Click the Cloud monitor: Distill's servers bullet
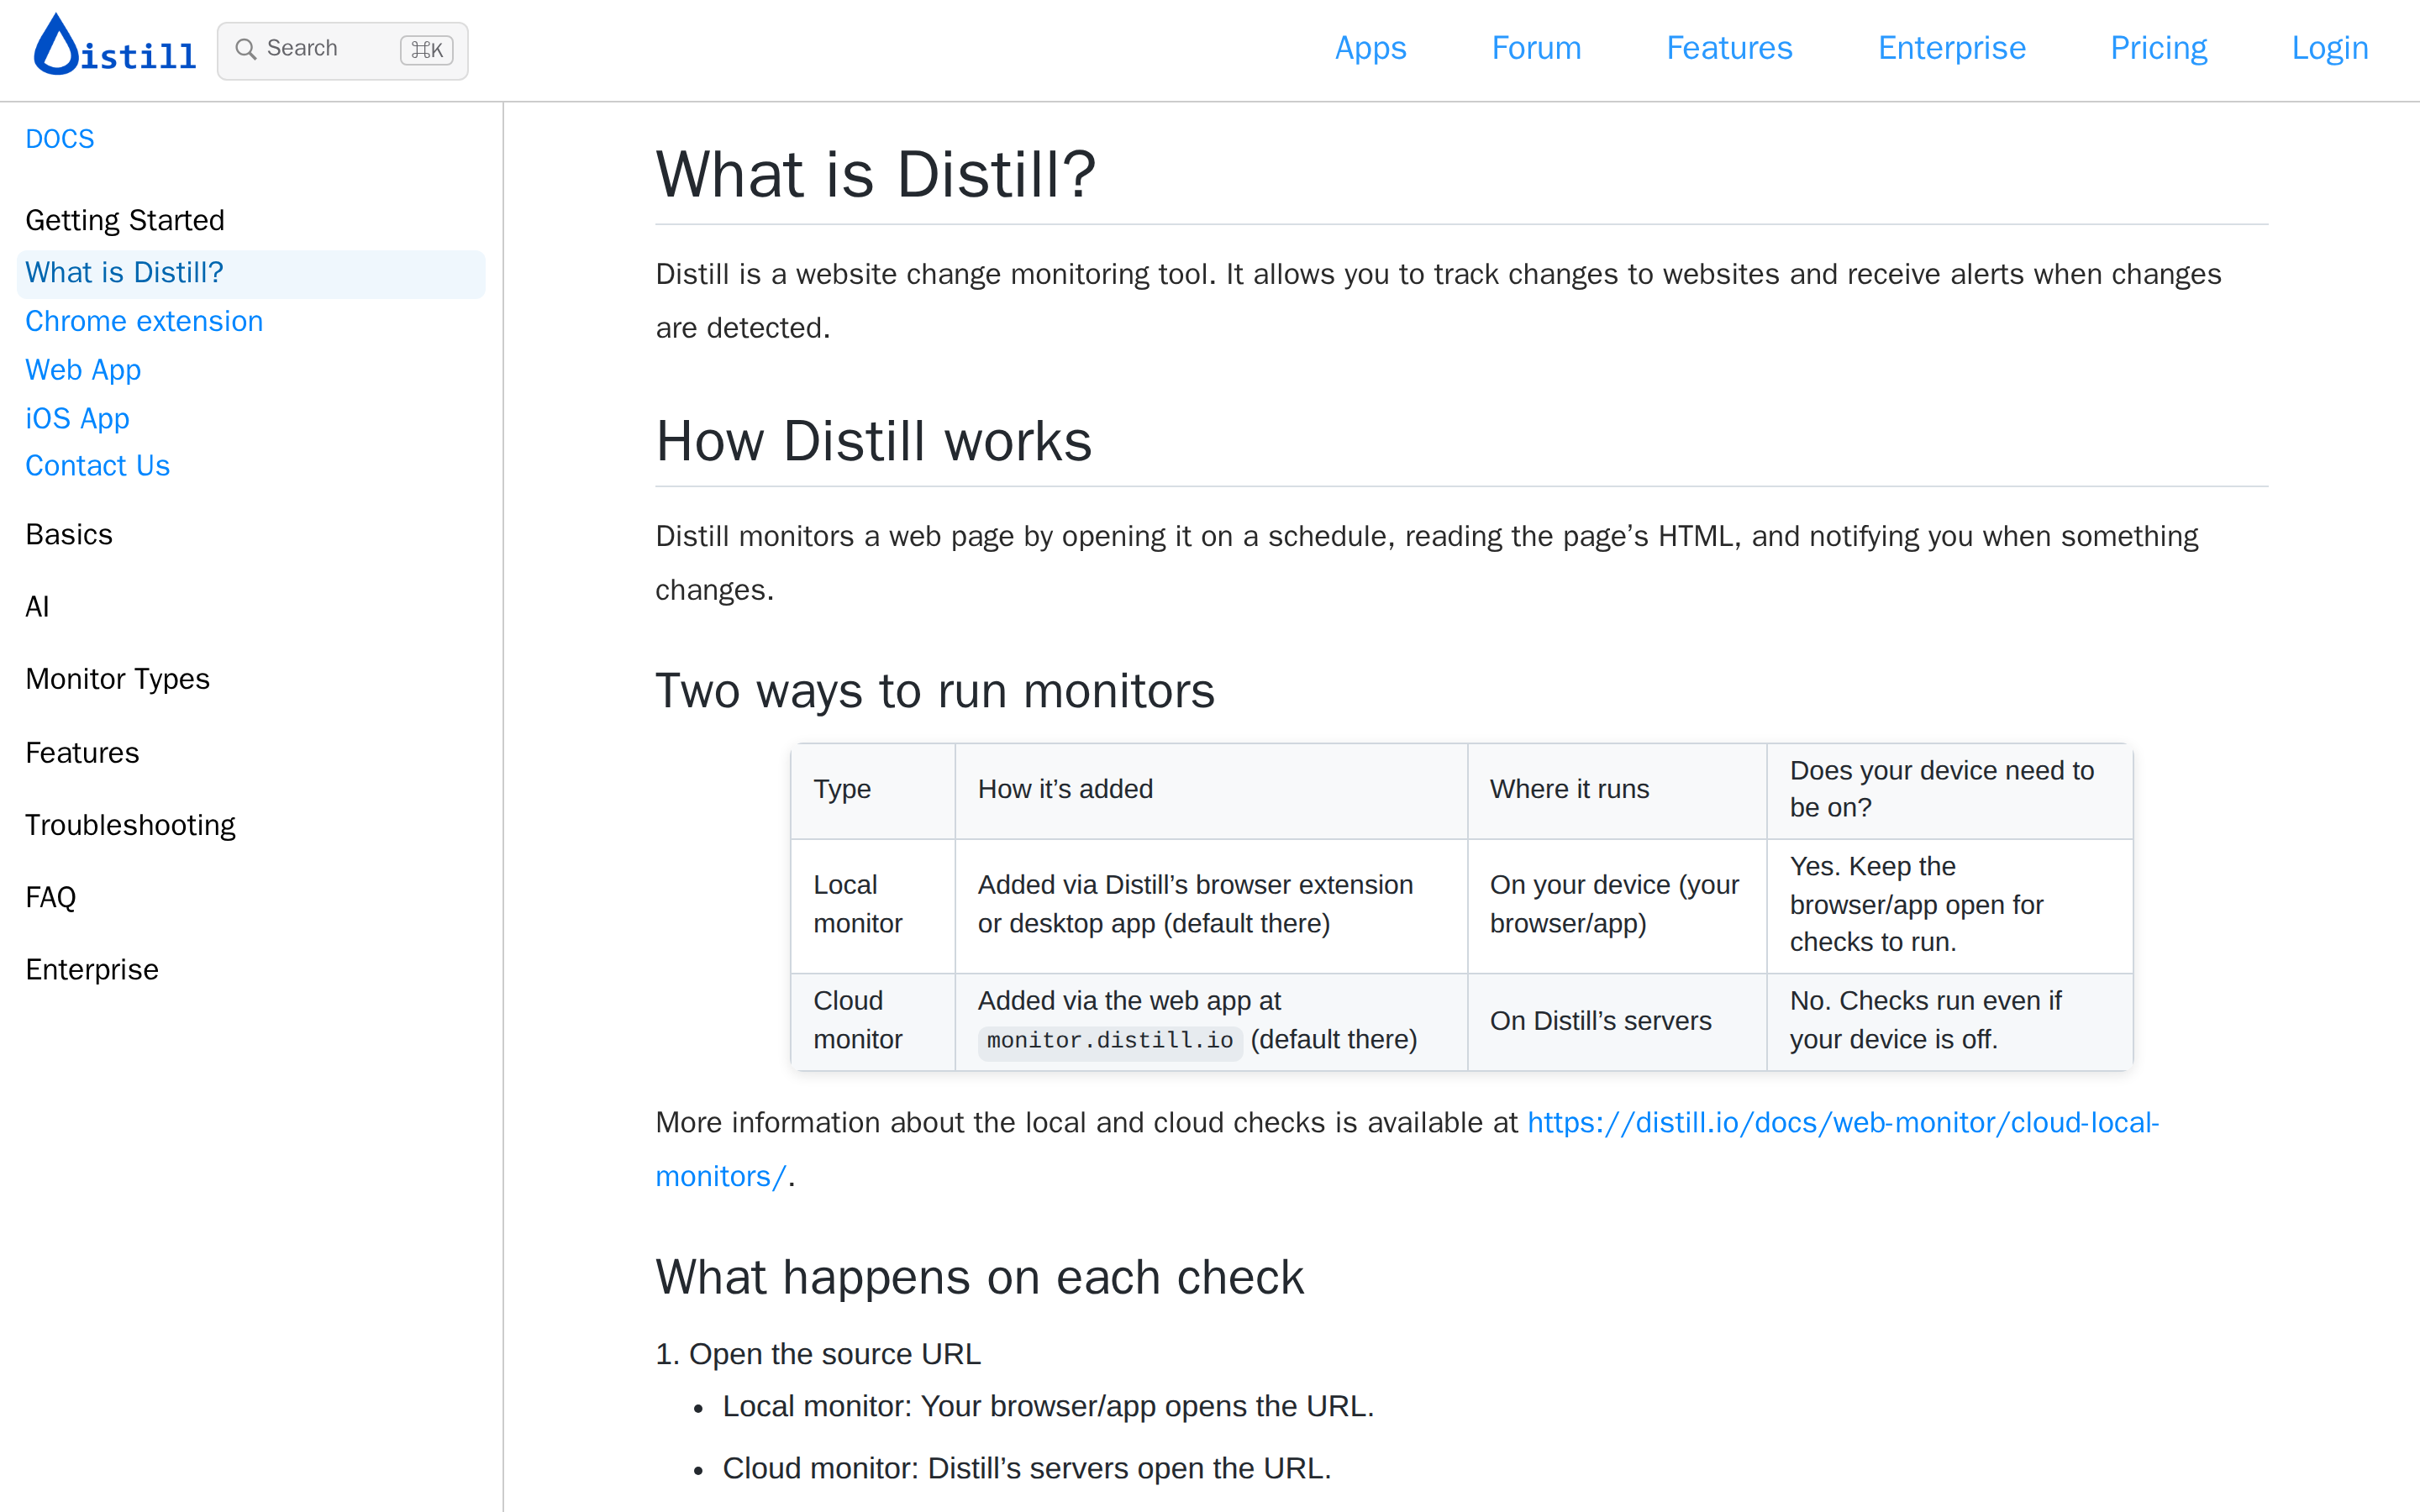Viewport: 2420px width, 1512px height. pos(1027,1468)
